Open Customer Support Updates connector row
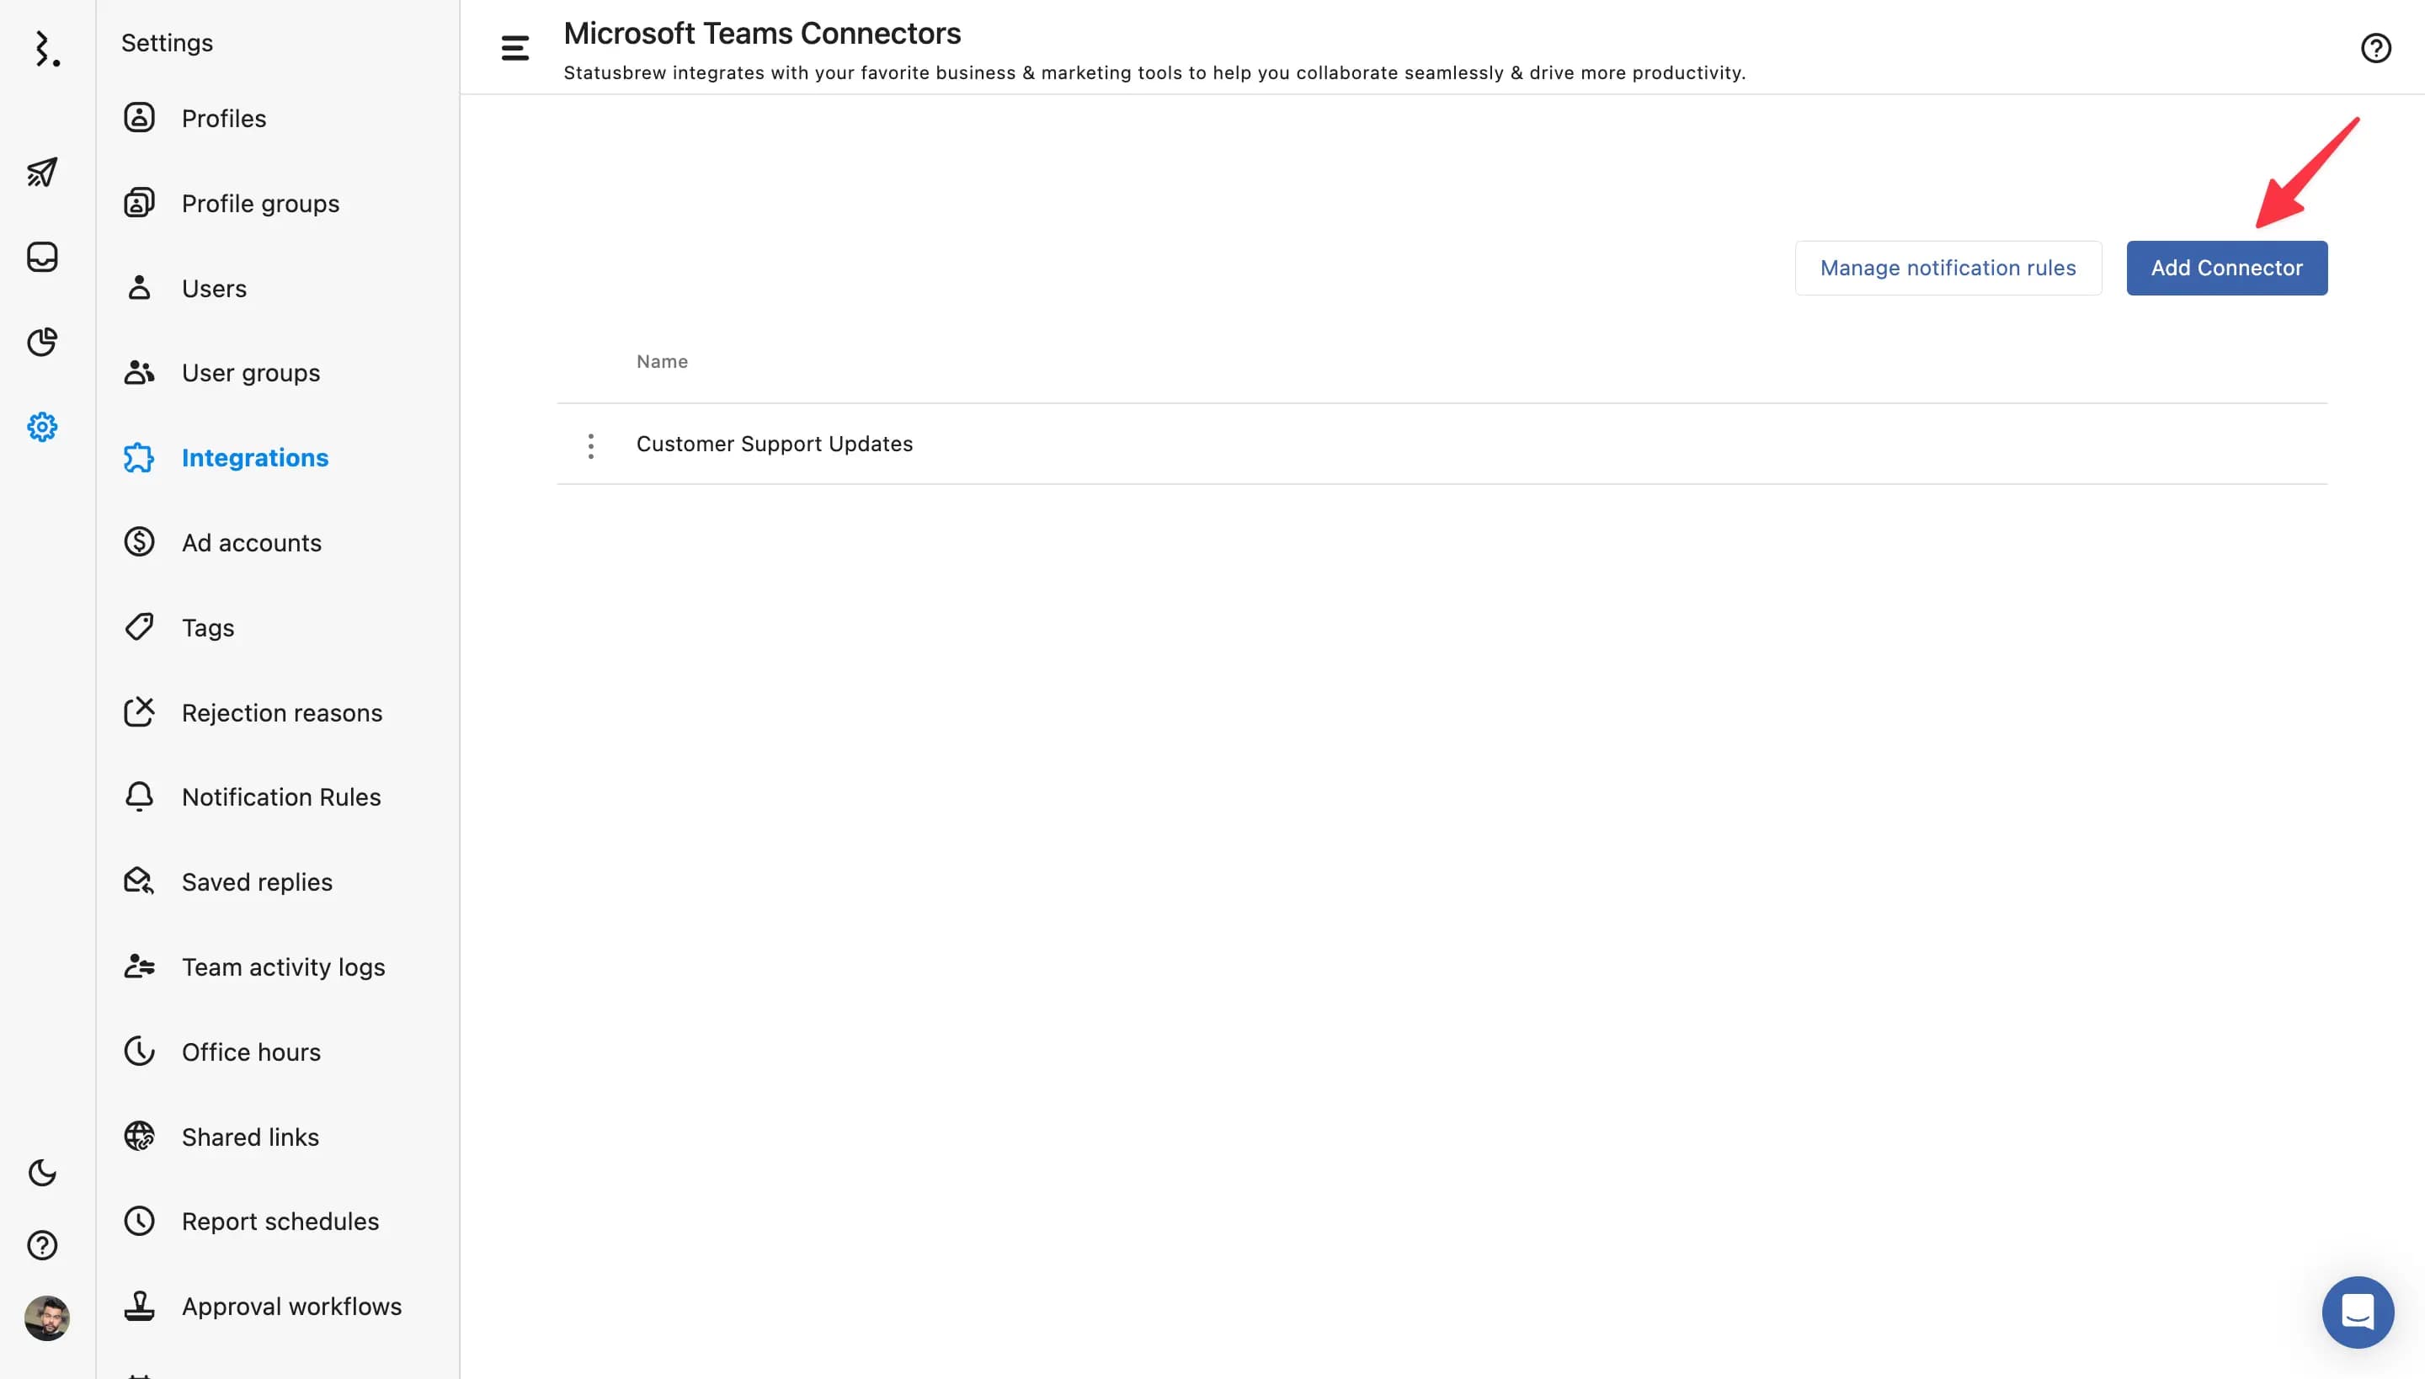 point(774,445)
